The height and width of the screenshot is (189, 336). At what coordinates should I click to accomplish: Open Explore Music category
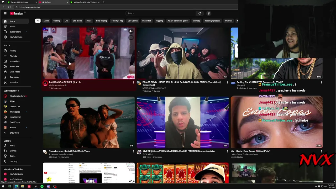tap(15, 145)
